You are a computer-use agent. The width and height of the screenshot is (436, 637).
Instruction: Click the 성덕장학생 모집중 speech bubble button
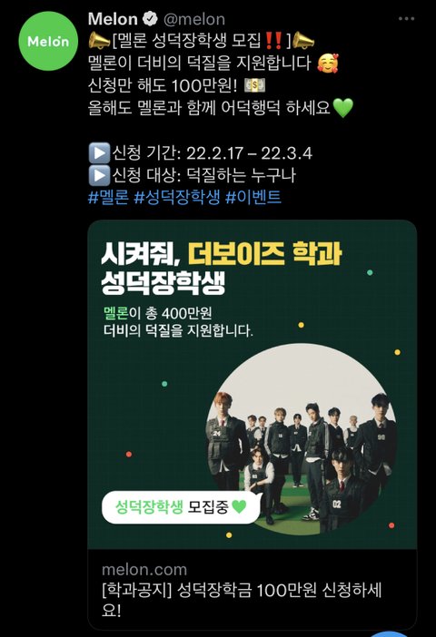coord(182,506)
